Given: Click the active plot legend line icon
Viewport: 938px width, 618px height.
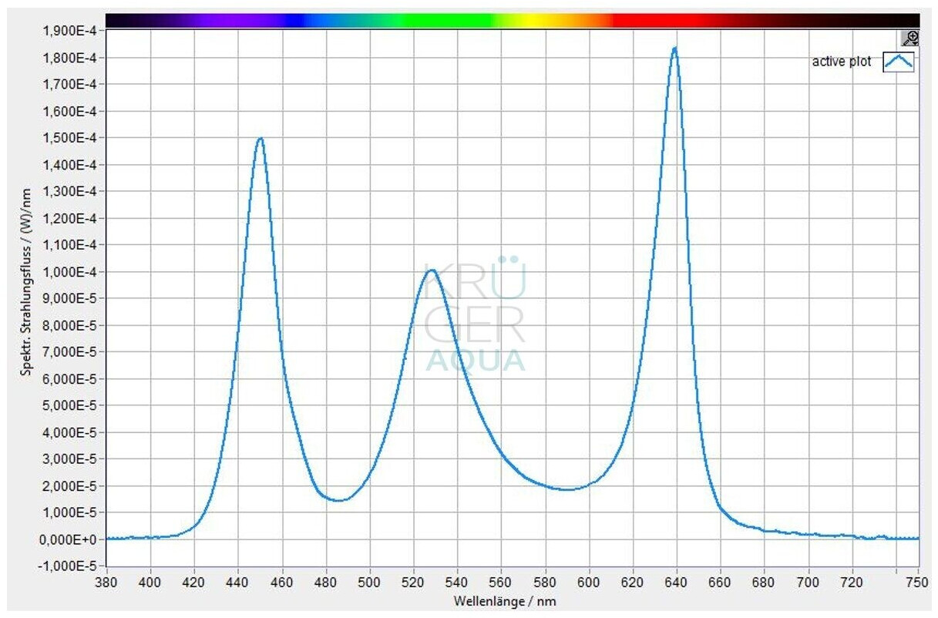Looking at the screenshot, I should pyautogui.click(x=899, y=62).
